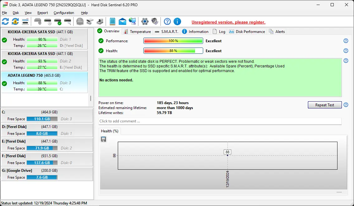Open the blue notepad report icon

[x=112, y=22]
